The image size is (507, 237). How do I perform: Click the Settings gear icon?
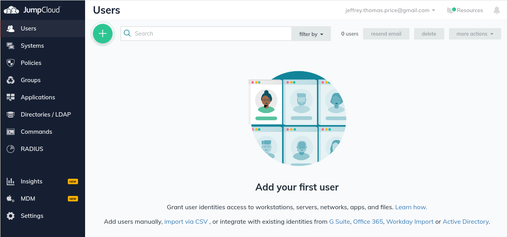(x=11, y=216)
